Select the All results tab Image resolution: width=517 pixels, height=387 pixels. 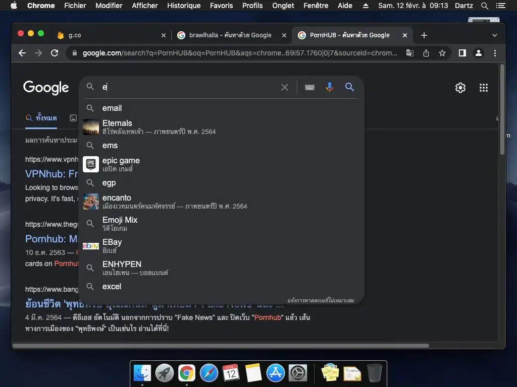41,118
